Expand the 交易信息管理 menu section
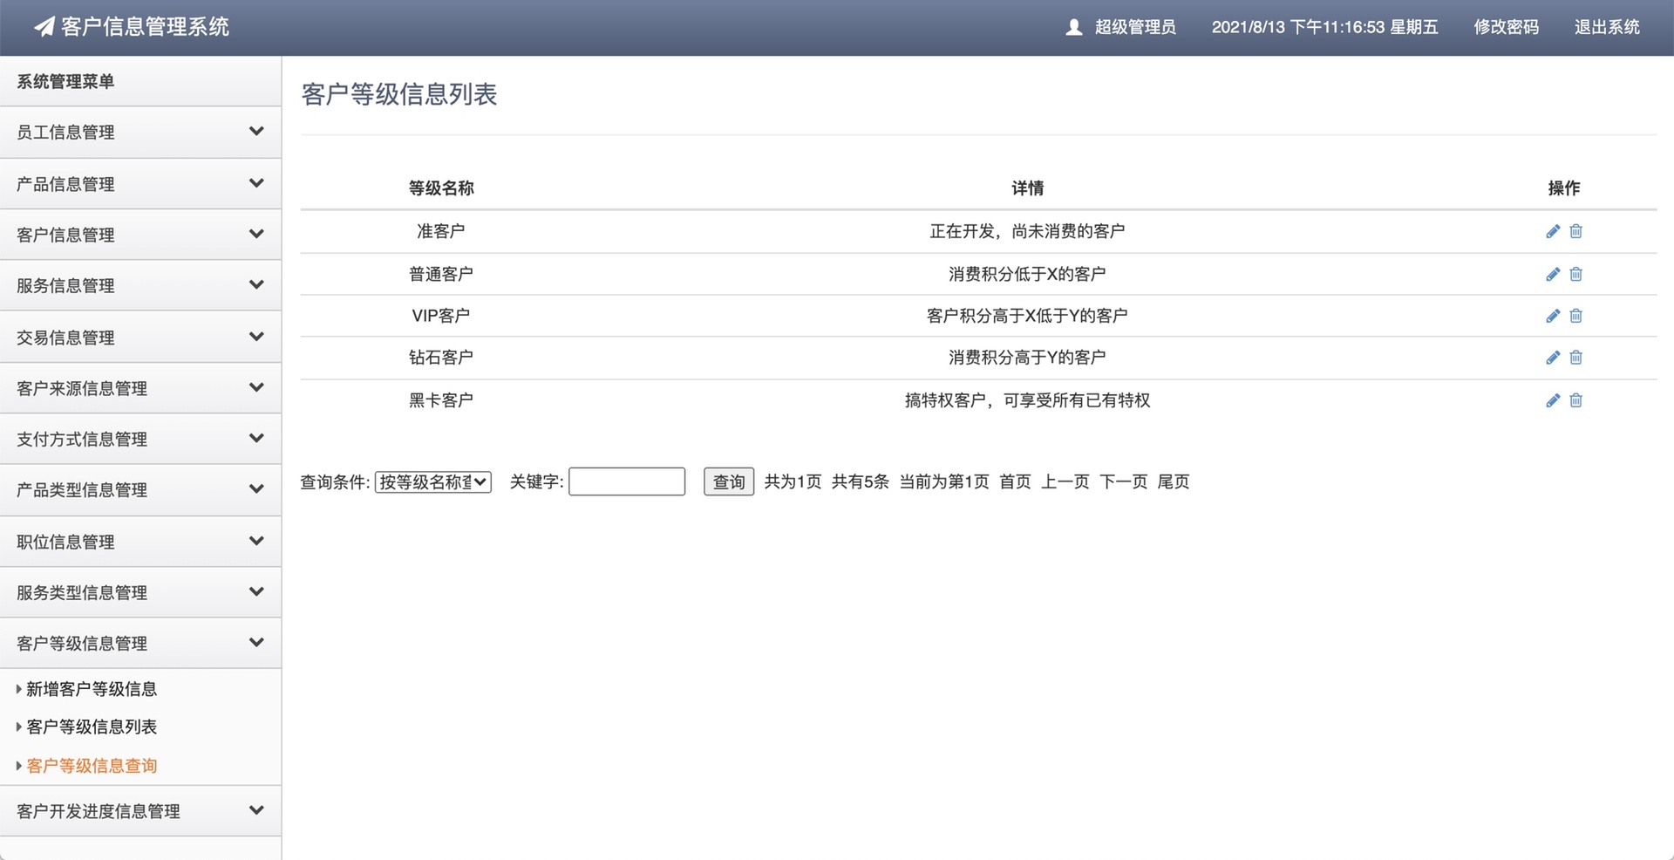1674x860 pixels. pyautogui.click(x=140, y=337)
